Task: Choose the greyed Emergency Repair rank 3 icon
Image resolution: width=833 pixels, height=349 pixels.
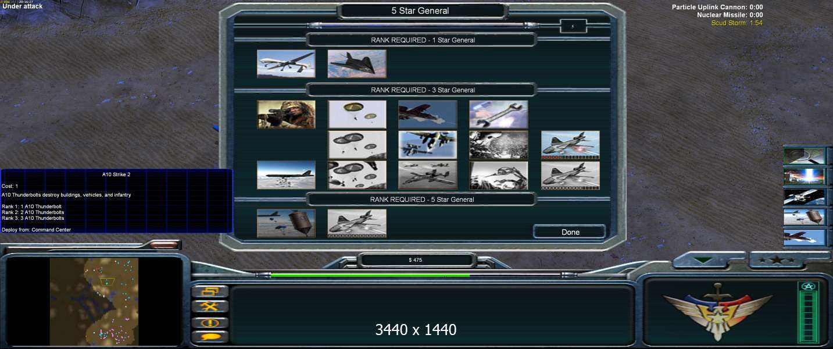Action: 499,175
